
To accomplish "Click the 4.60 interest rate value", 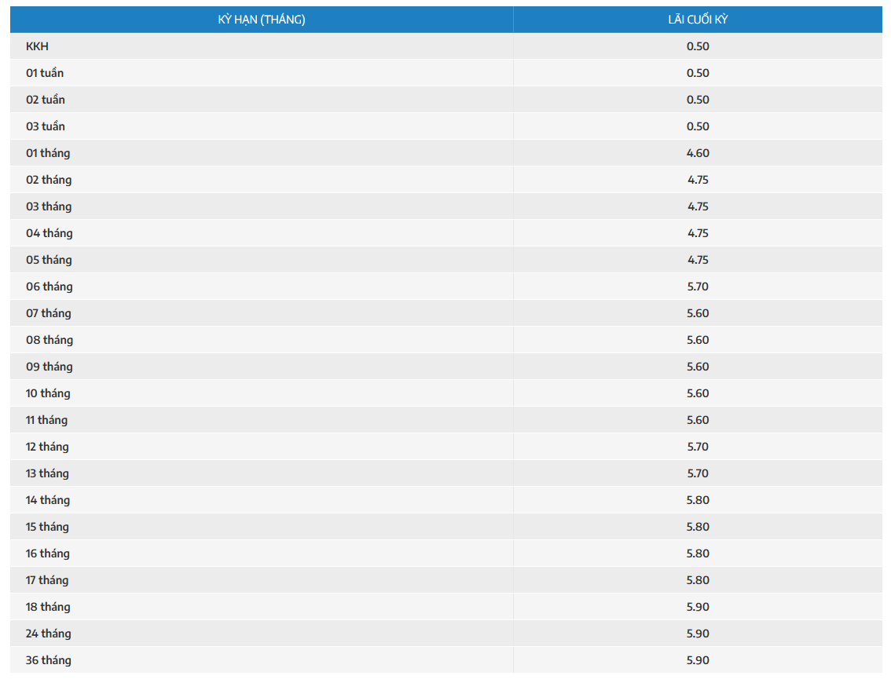I will (698, 153).
